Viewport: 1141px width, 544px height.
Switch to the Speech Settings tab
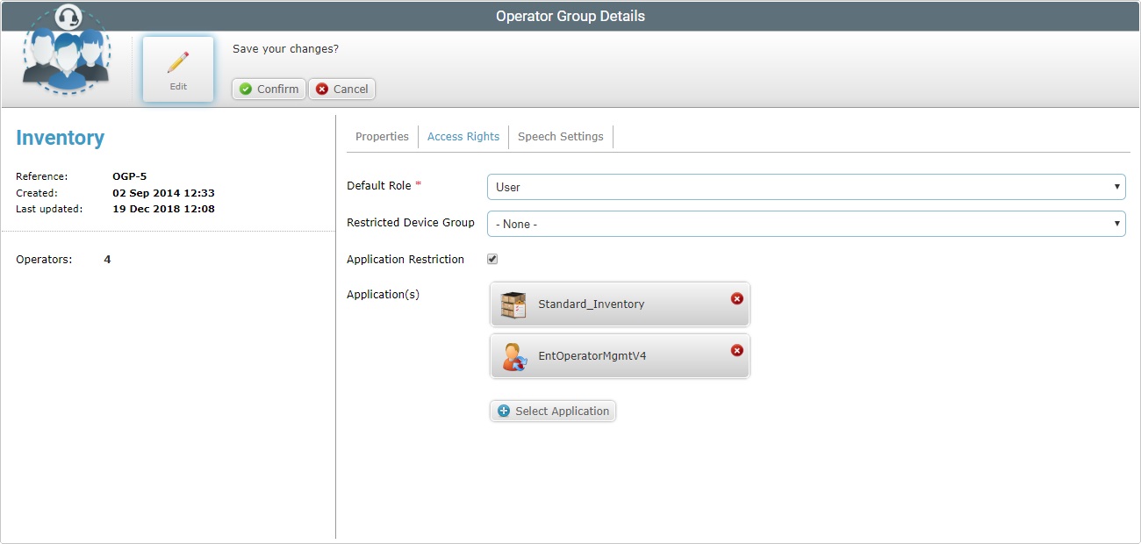click(x=560, y=136)
